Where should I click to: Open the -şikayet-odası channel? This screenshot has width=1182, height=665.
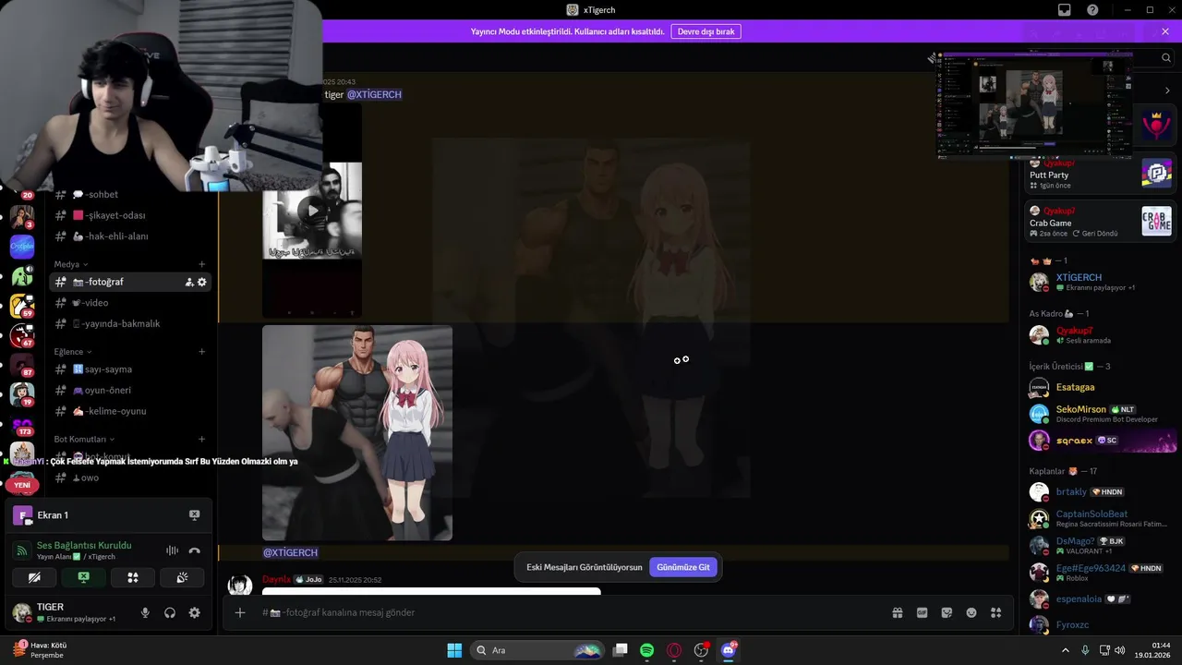click(x=131, y=215)
